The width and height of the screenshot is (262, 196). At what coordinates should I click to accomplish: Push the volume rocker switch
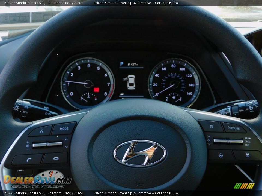click(x=47, y=144)
